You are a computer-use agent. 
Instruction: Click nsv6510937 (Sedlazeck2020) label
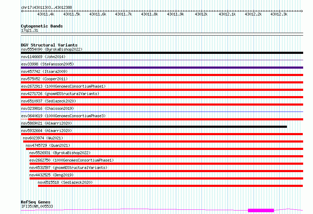coord(49,101)
